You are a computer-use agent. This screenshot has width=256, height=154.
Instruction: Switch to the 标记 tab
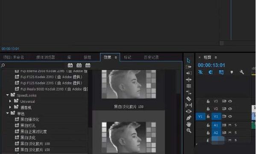tap(127, 57)
